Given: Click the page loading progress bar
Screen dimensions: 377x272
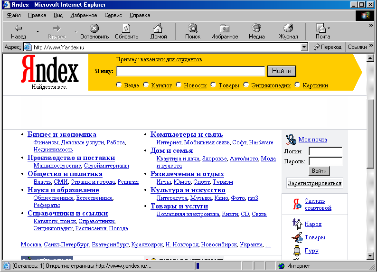Looking at the screenshot, I should point(218,266).
